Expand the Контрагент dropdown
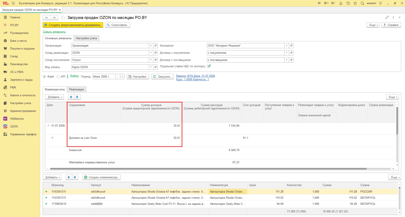 (x=286, y=46)
